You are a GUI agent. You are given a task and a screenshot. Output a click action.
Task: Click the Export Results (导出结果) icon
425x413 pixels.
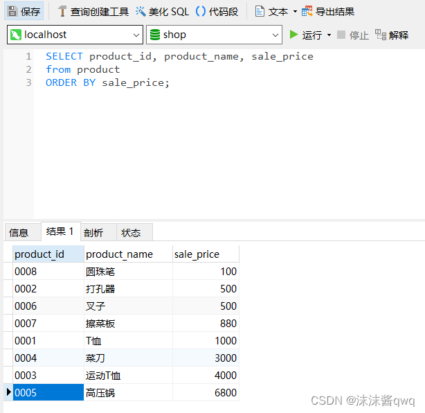click(x=307, y=11)
